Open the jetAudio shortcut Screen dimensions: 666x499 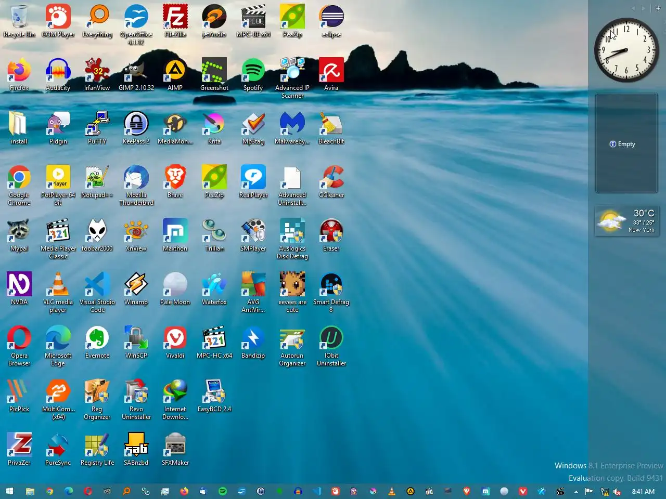coord(214,21)
